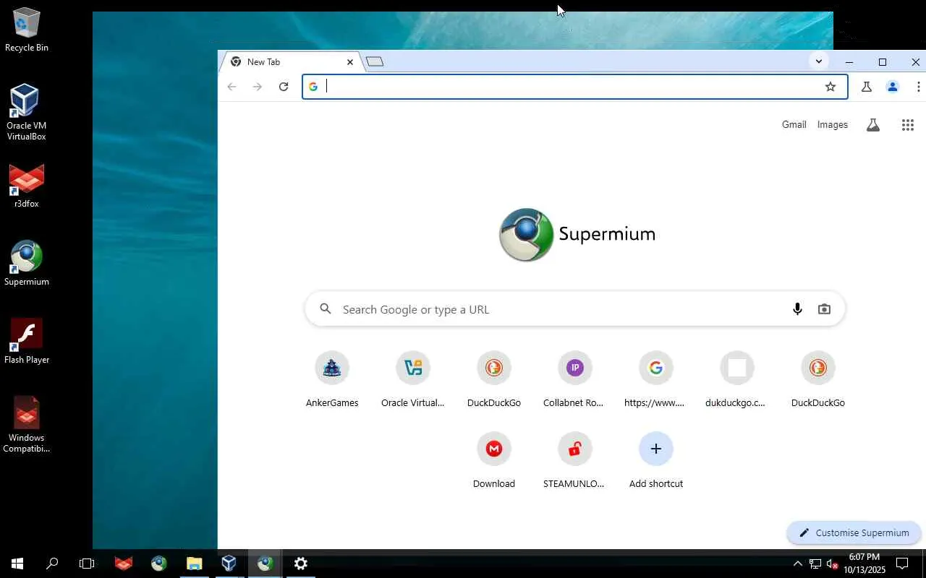Open File Explorer from the taskbar

tap(194, 564)
